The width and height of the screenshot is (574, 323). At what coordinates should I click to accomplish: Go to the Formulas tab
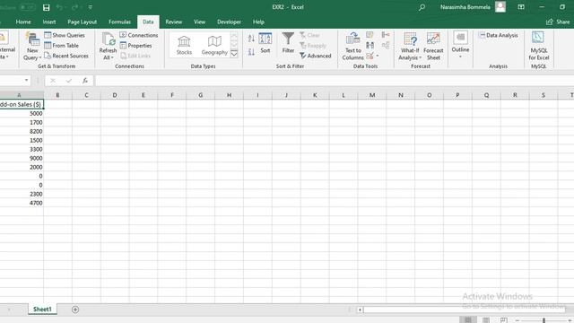(119, 22)
